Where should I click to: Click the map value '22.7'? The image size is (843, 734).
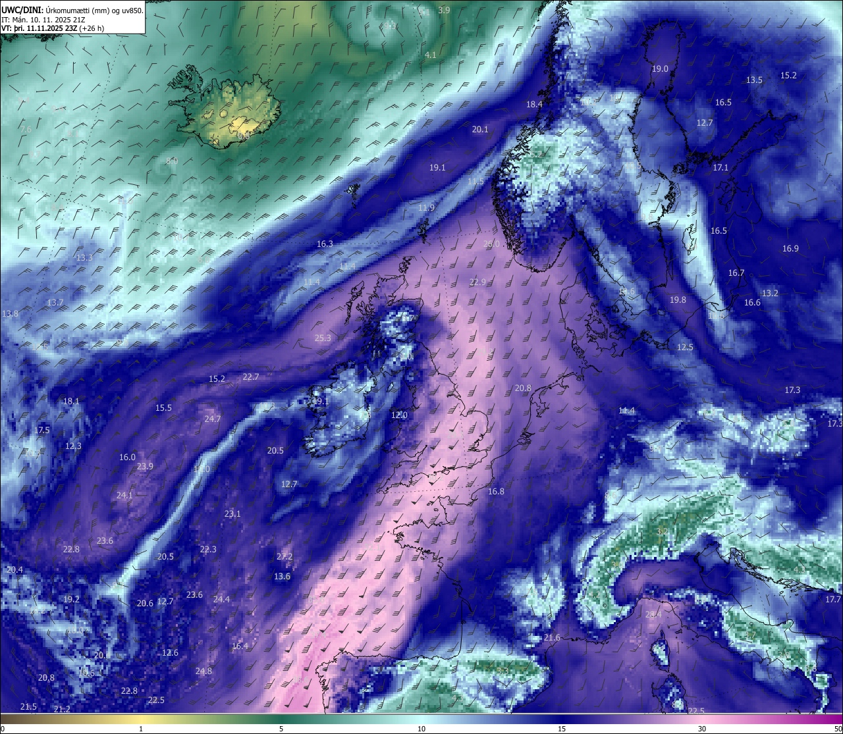(251, 377)
